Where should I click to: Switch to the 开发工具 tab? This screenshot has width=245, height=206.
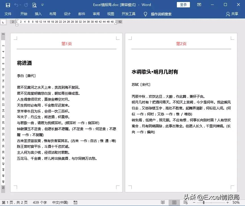pos(128,14)
